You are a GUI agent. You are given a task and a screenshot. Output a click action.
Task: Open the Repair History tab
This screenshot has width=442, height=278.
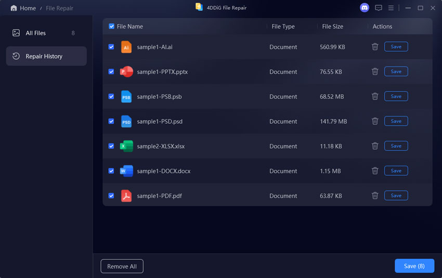click(46, 56)
